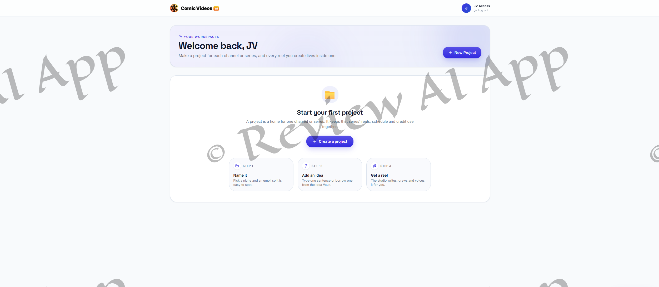The image size is (659, 287).
Task: Click 'Make a project for each channel' subtitle
Action: tap(257, 56)
